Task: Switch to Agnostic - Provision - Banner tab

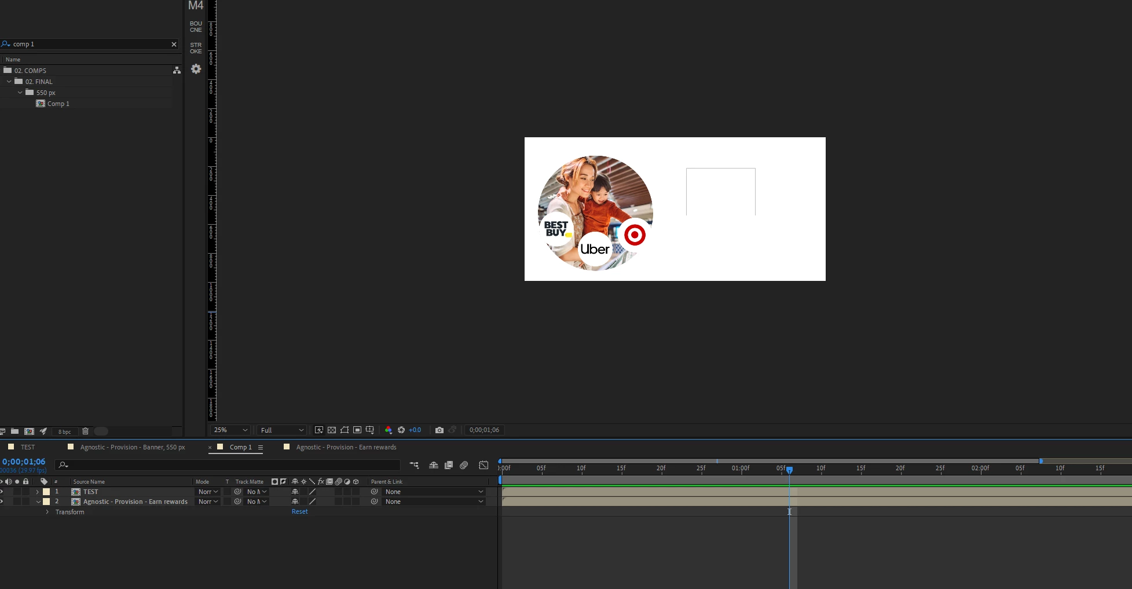Action: tap(133, 447)
